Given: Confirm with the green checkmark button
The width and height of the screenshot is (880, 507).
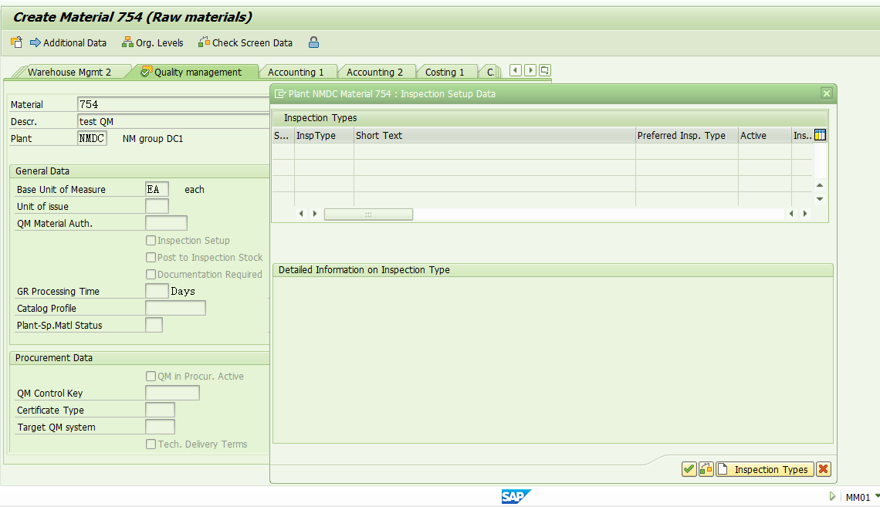Looking at the screenshot, I should [x=689, y=469].
